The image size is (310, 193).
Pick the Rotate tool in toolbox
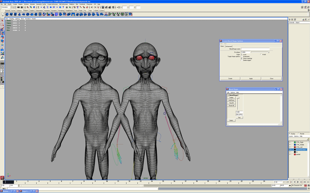click(x=2, y=37)
